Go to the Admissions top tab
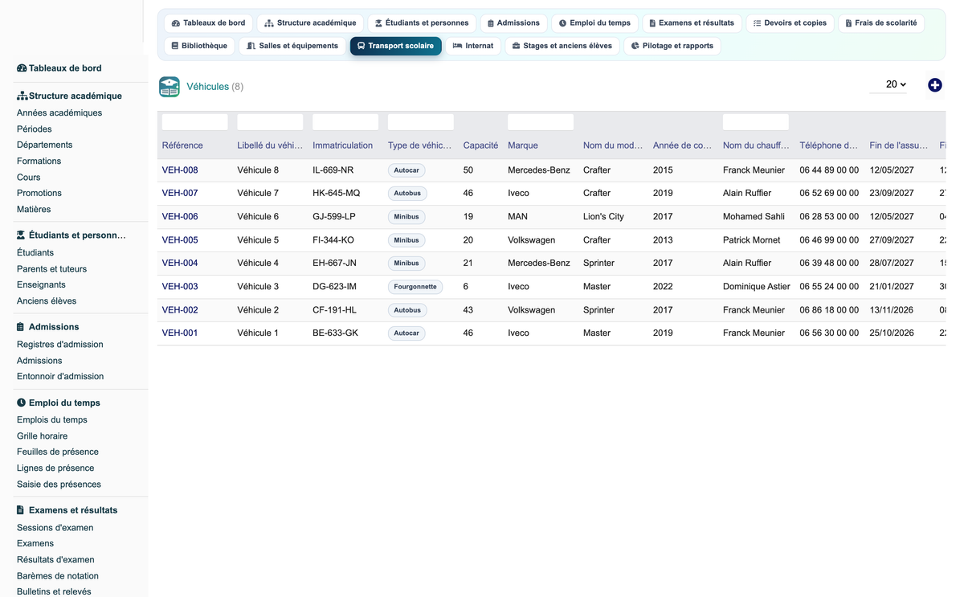The image size is (964, 597). (513, 23)
